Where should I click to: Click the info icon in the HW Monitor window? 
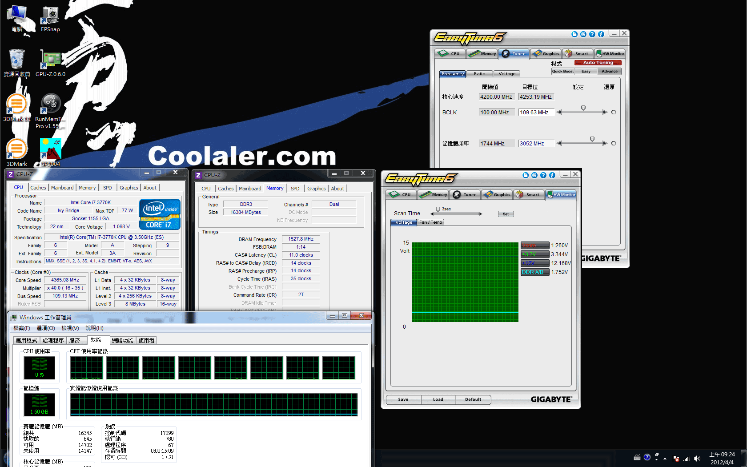552,175
